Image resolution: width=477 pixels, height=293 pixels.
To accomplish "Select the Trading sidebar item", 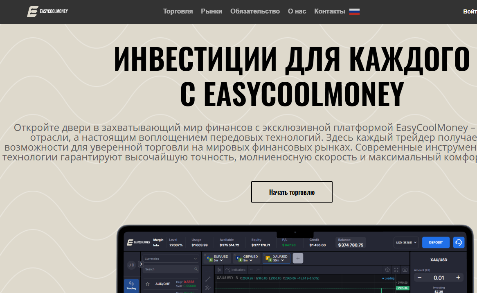I will 131,285.
